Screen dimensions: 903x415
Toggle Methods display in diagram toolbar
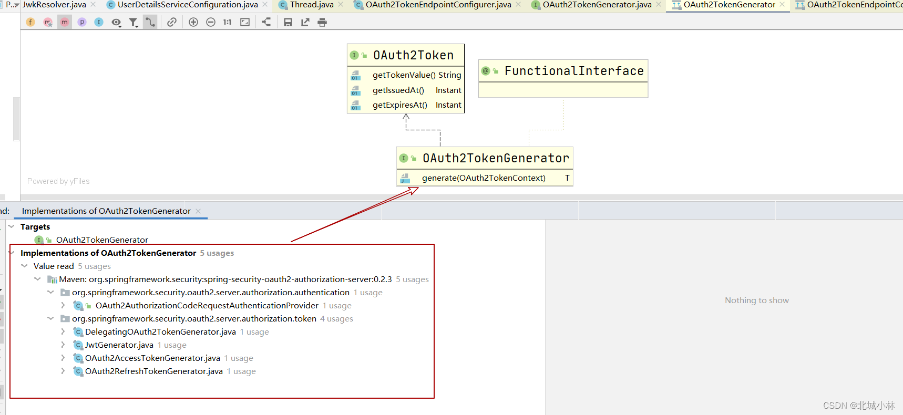[x=65, y=22]
